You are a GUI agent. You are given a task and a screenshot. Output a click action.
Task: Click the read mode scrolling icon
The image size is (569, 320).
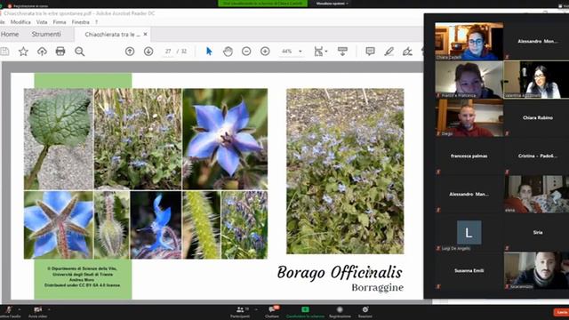(342, 52)
